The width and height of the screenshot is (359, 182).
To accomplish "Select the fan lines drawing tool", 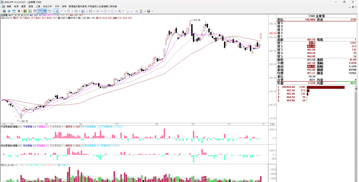I will (83, 11).
